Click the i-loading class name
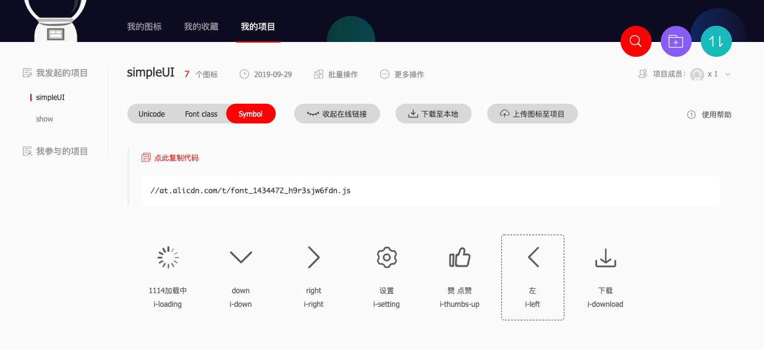The height and width of the screenshot is (350, 764). pos(168,304)
